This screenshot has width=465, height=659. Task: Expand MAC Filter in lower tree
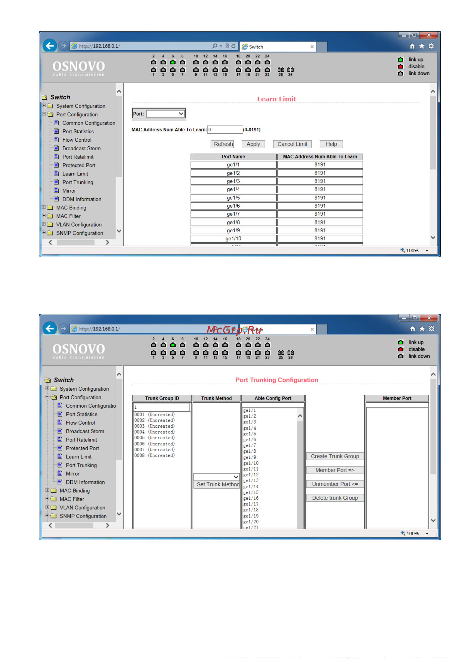pyautogui.click(x=47, y=499)
